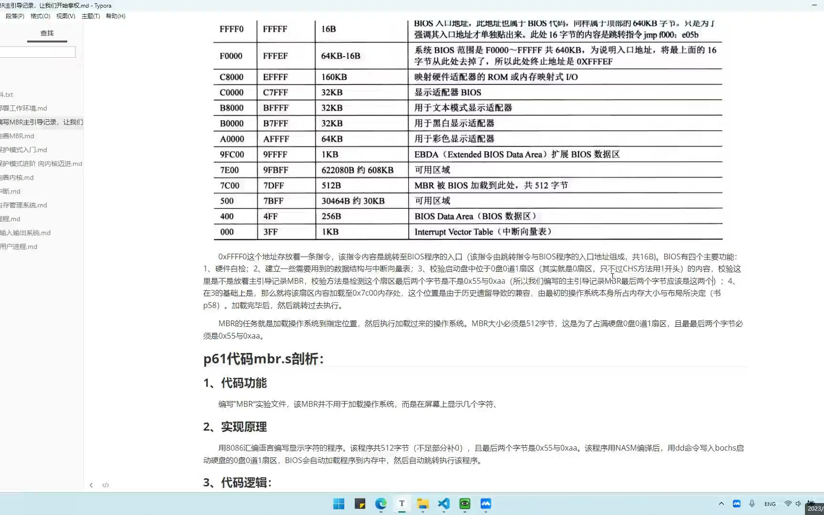Open the blue cloud app on the taskbar
The height and width of the screenshot is (515, 824).
[485, 504]
